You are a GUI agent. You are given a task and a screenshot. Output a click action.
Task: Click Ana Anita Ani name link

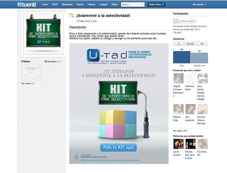click(202, 153)
